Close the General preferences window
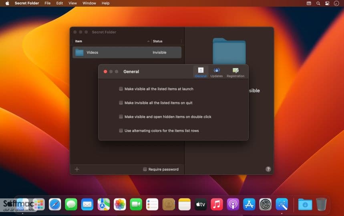This screenshot has width=344, height=216. (105, 72)
